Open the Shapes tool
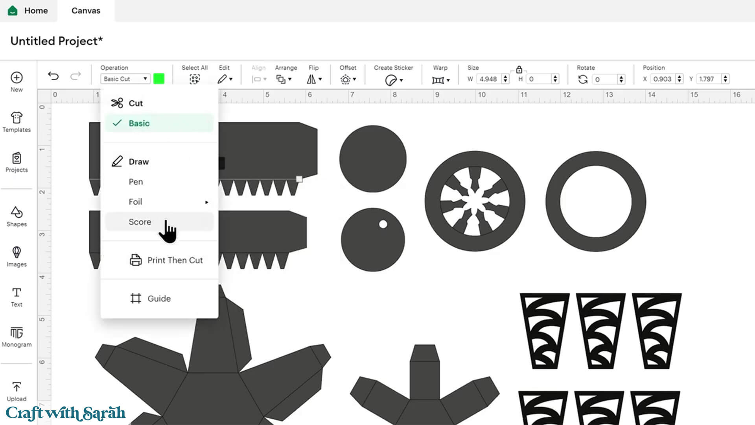Viewport: 755px width, 425px height. [x=17, y=216]
